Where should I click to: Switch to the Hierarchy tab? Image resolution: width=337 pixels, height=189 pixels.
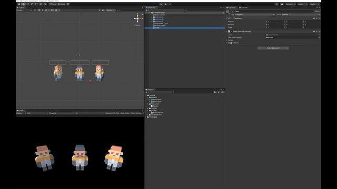click(x=151, y=7)
